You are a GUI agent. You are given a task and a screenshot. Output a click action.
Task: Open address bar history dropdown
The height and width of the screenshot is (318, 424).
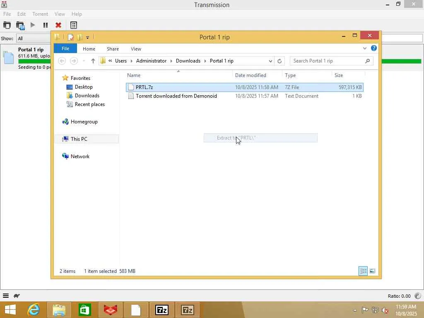[270, 61]
